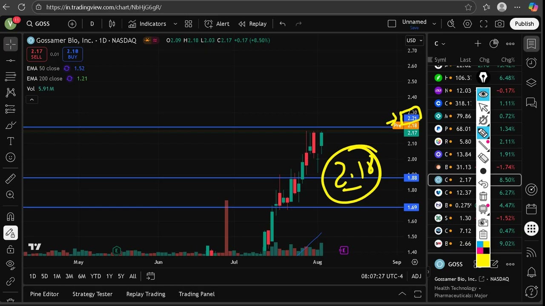Screen dimensions: 545x306
Task: Click the compare or add symbol plus icon
Action: point(72,24)
